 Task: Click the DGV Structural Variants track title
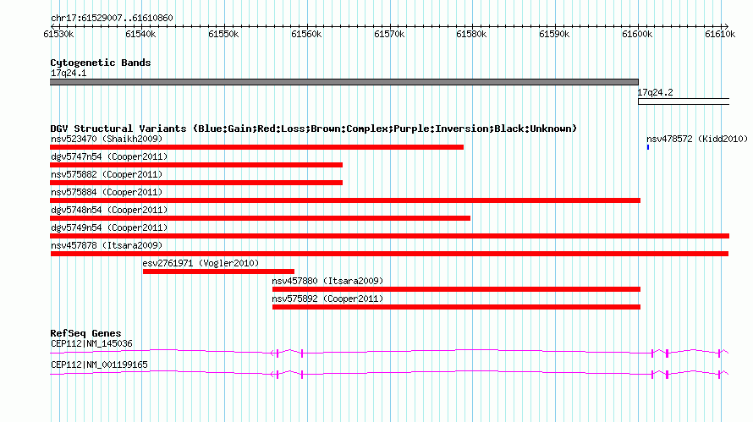[x=314, y=129]
